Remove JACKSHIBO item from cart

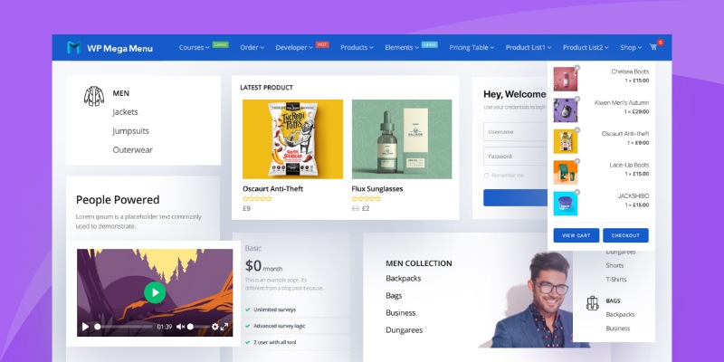pos(576,193)
